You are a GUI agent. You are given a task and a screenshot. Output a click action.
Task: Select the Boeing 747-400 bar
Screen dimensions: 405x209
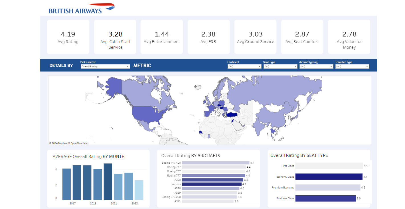pos(215,163)
